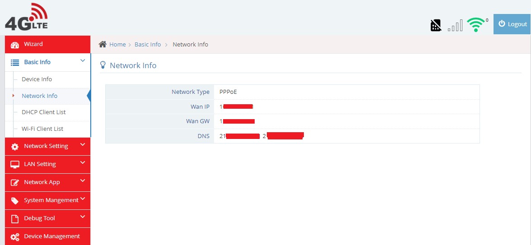Click the SIM card status icon
Screen dimensions: 531x245
pos(436,25)
